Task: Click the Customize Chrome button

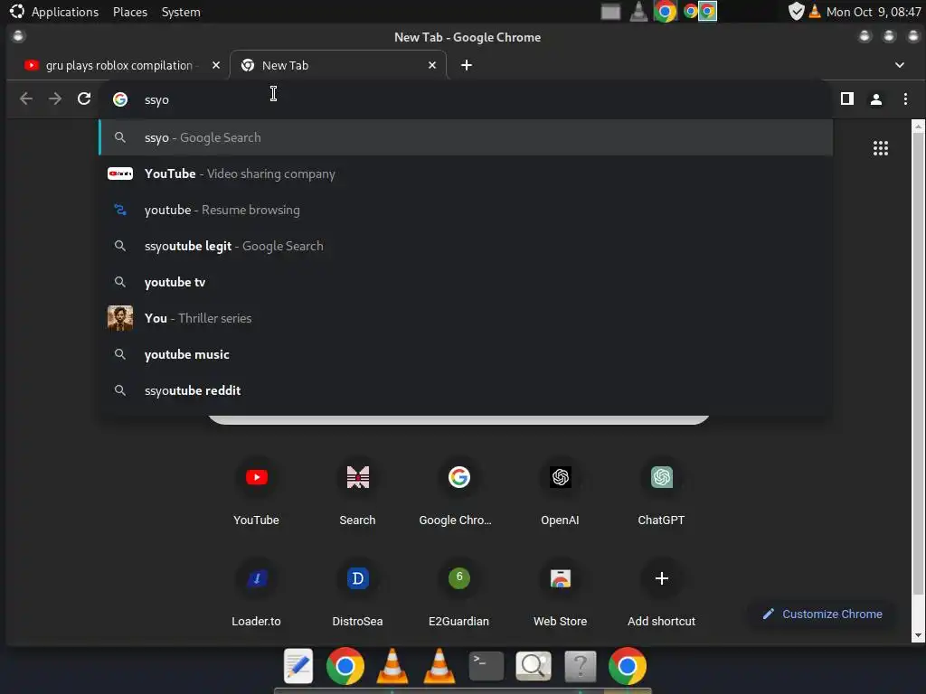Action: (x=823, y=614)
